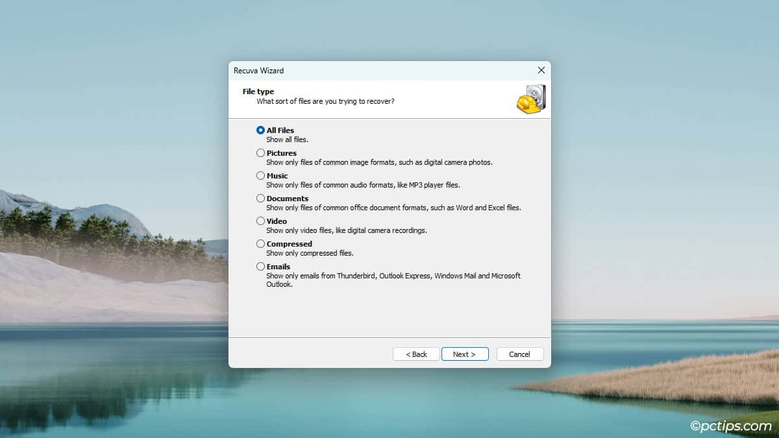Click the 'File type' heading

click(258, 91)
